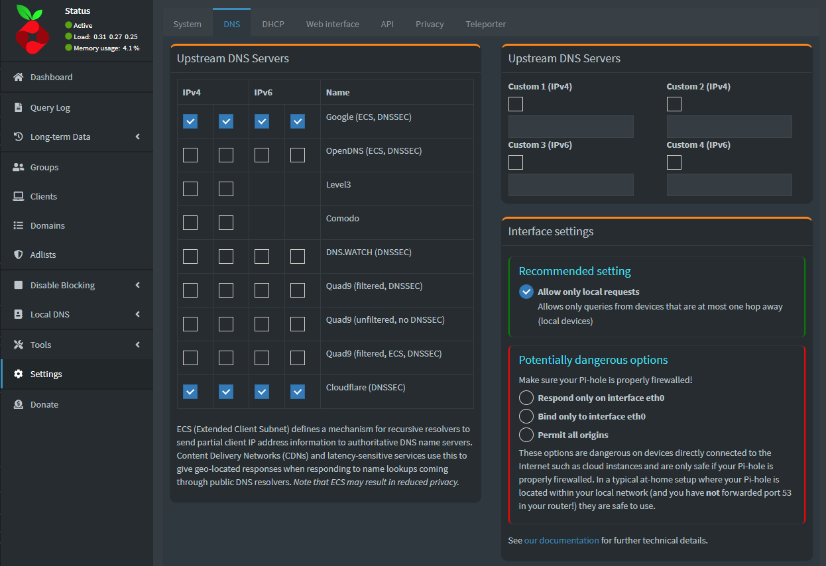Click the Clients monitor icon
The image size is (826, 566).
point(19,197)
